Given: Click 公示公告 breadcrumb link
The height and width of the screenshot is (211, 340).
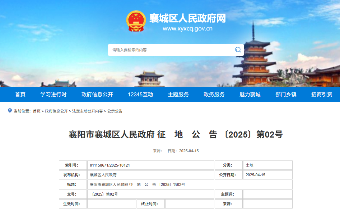Looking at the screenshot, I should click(x=115, y=111).
